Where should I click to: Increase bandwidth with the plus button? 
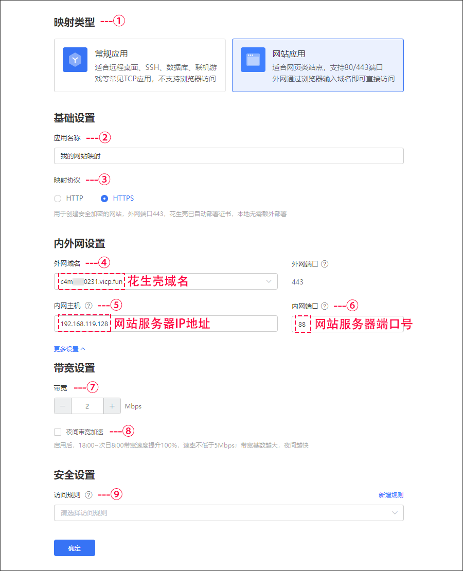(112, 406)
